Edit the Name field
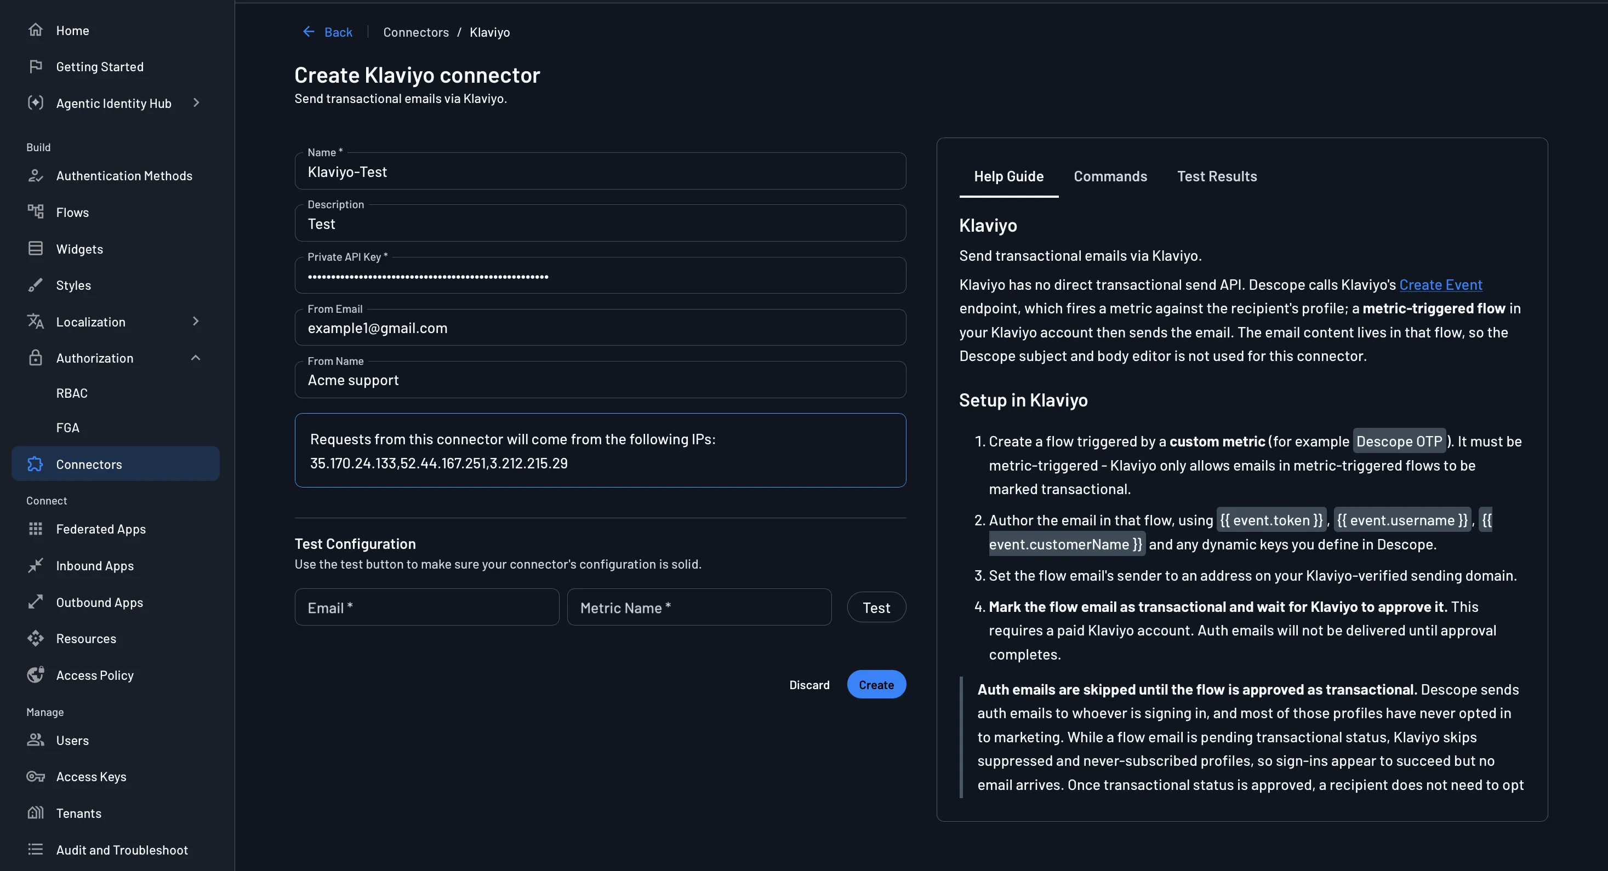 pos(600,171)
